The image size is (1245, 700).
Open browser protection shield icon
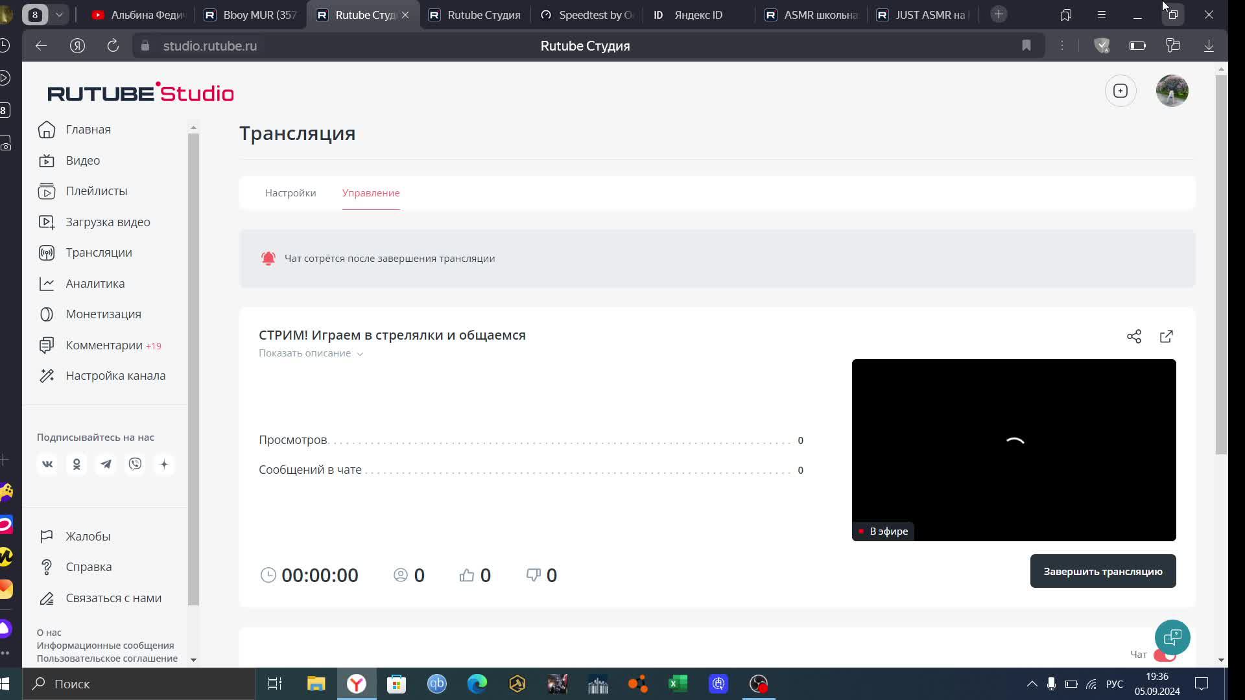[x=1102, y=45]
